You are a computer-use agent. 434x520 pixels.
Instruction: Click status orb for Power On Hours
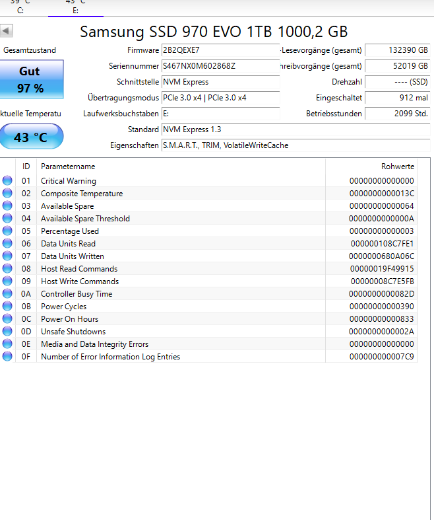(7, 319)
